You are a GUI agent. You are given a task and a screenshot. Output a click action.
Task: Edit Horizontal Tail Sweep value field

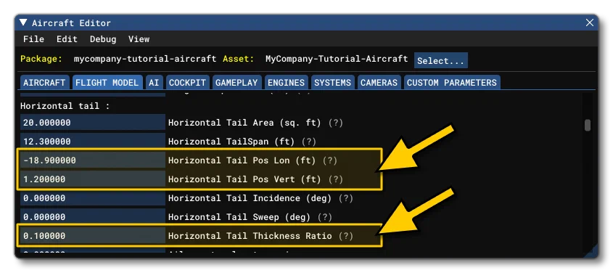(x=93, y=216)
